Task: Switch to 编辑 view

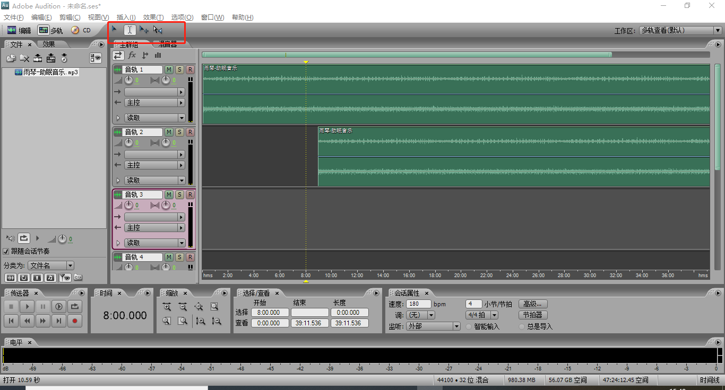Action: point(19,30)
